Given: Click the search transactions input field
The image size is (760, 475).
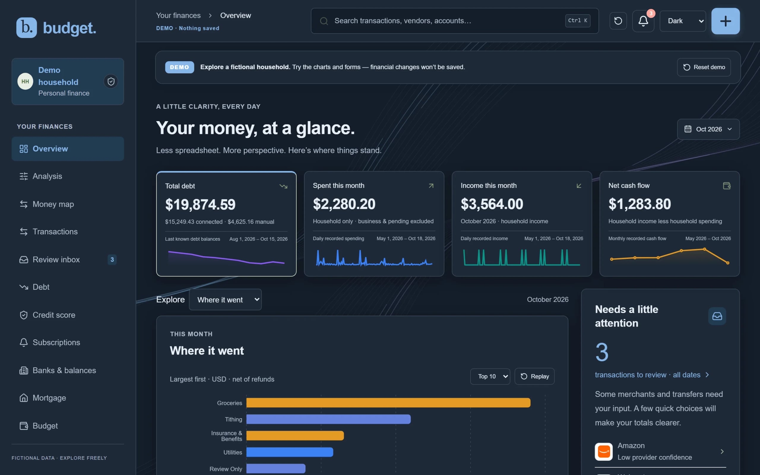Looking at the screenshot, I should (x=455, y=21).
